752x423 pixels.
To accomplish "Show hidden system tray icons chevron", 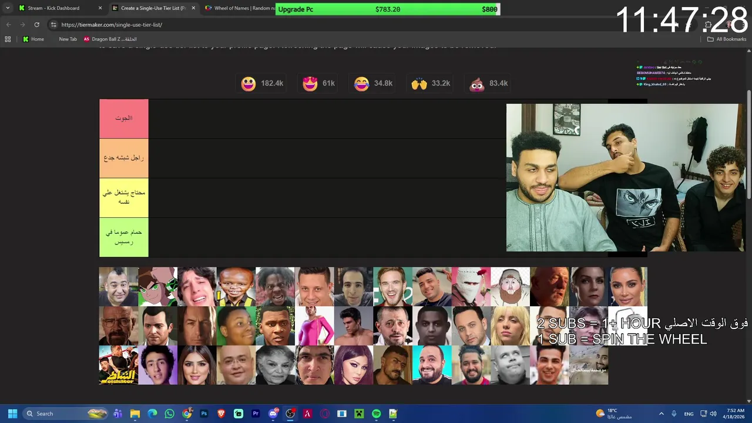I will (x=661, y=414).
